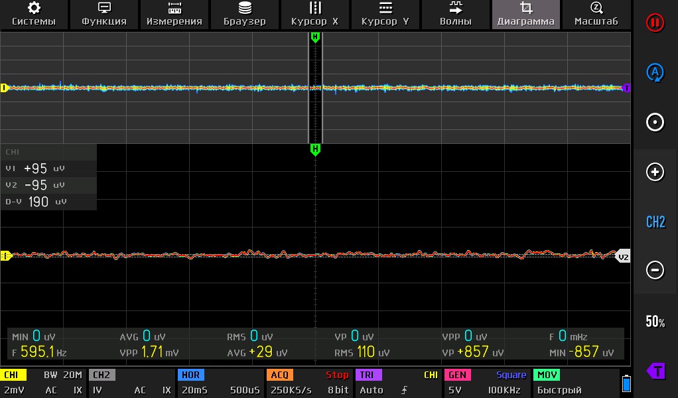The image size is (678, 398).
Task: Select the Диаграмма tab
Action: (526, 14)
